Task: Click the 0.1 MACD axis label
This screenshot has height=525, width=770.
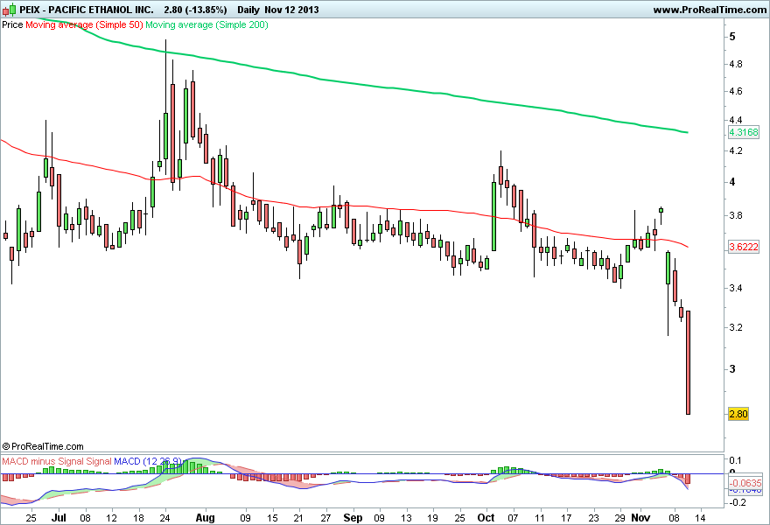Action: click(735, 460)
